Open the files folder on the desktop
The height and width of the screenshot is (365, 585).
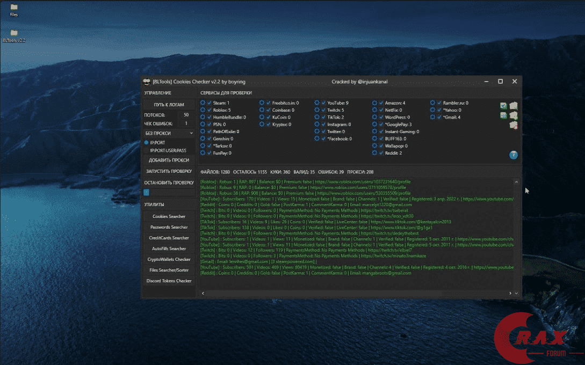(x=14, y=8)
